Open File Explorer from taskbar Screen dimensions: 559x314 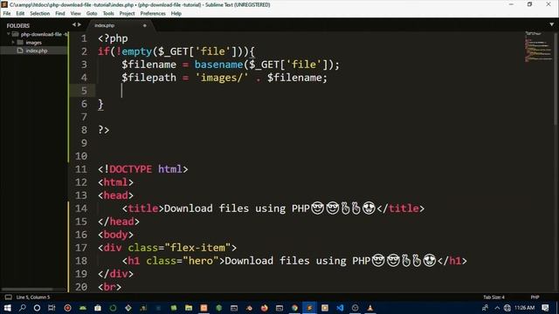pyautogui.click(x=189, y=308)
